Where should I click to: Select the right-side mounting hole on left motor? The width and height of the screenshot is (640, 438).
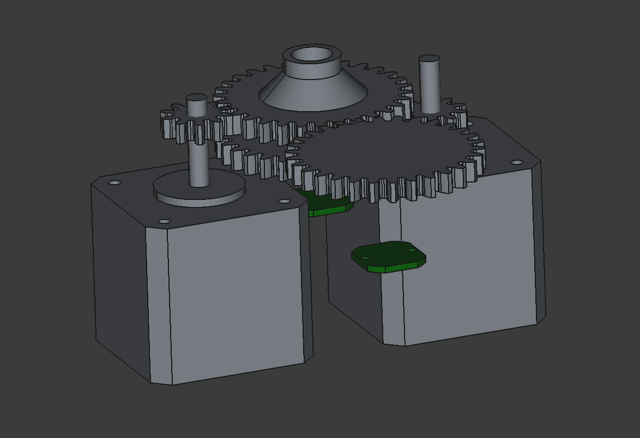coord(284,202)
